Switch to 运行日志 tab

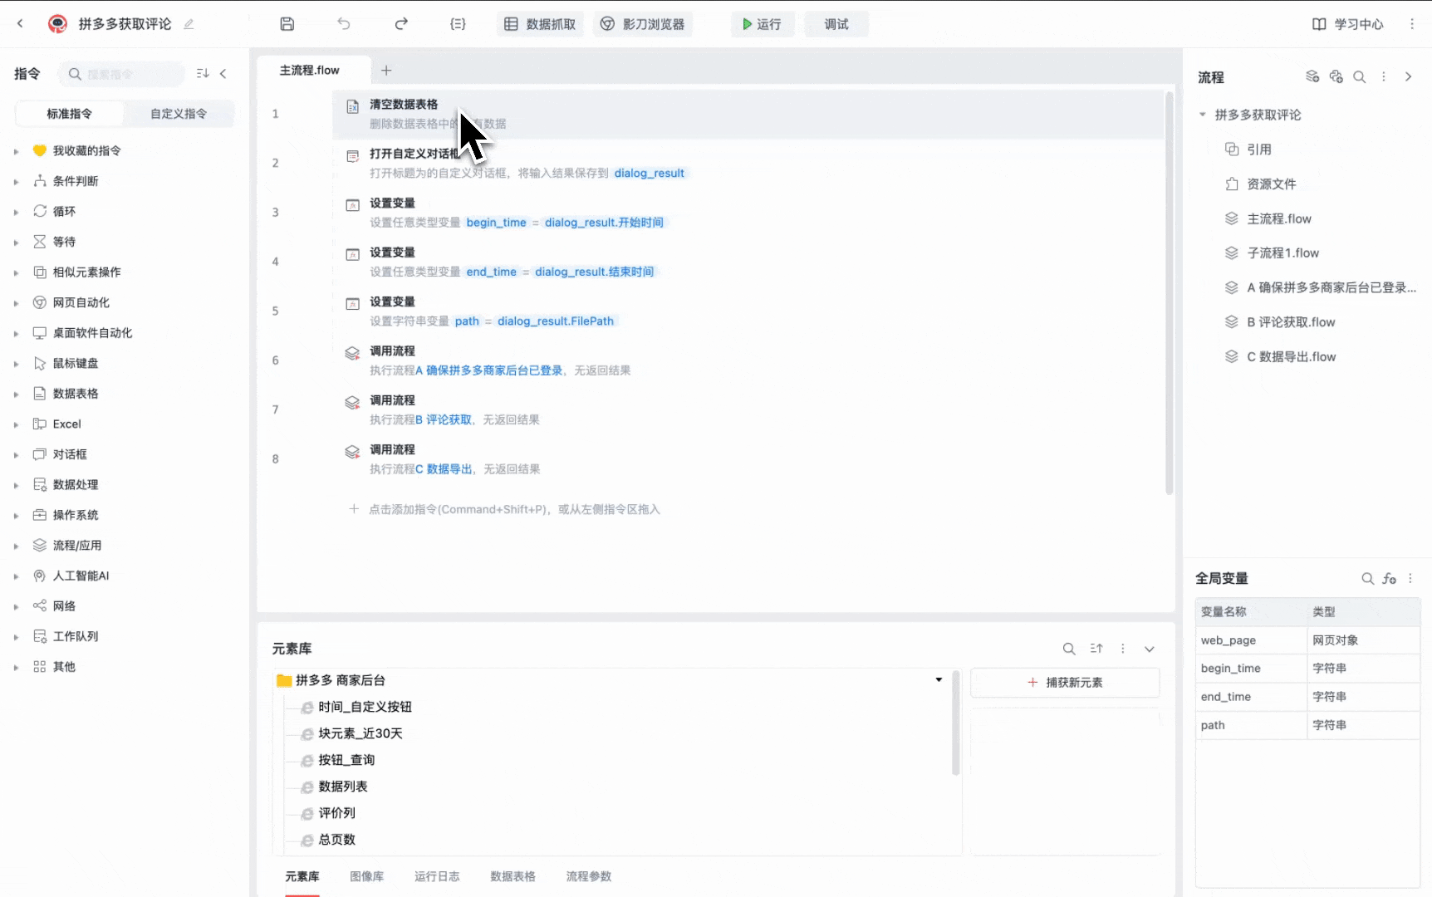click(437, 876)
